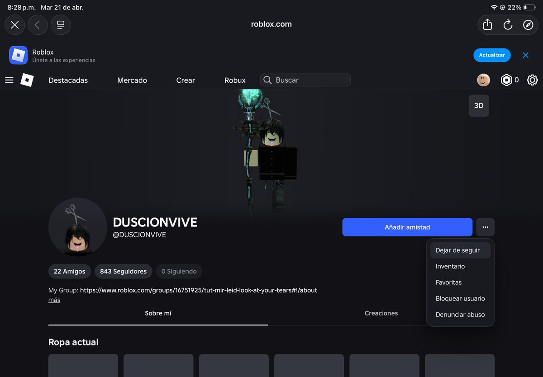Viewport: 543px width, 377px height.
Task: Click Denunciar abuso in the menu
Action: click(x=460, y=315)
